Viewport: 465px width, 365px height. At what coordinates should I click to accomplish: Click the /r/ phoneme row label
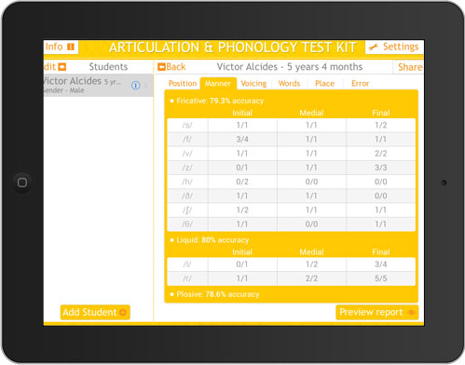pos(187,278)
